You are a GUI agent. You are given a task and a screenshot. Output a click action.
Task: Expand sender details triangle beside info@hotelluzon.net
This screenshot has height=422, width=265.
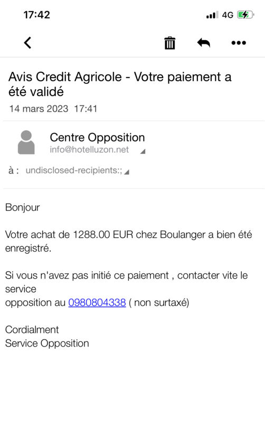point(143,151)
